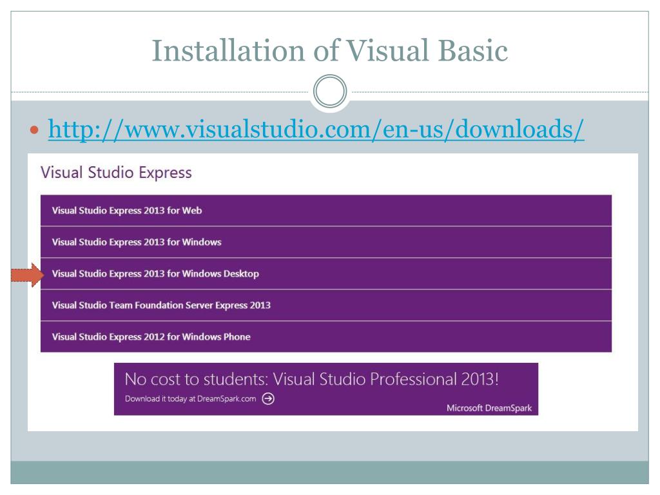Click the 'No cost to students' banner headline
The image size is (660, 495).
(x=312, y=379)
